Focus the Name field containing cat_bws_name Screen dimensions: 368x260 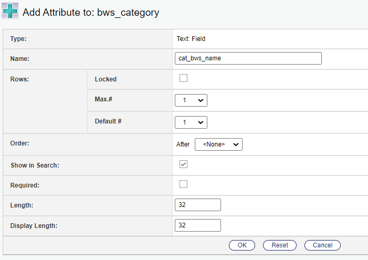tap(248, 58)
